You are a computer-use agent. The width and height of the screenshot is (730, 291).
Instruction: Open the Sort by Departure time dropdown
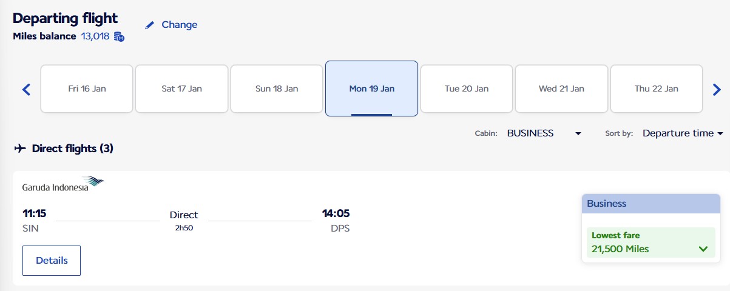tap(683, 133)
